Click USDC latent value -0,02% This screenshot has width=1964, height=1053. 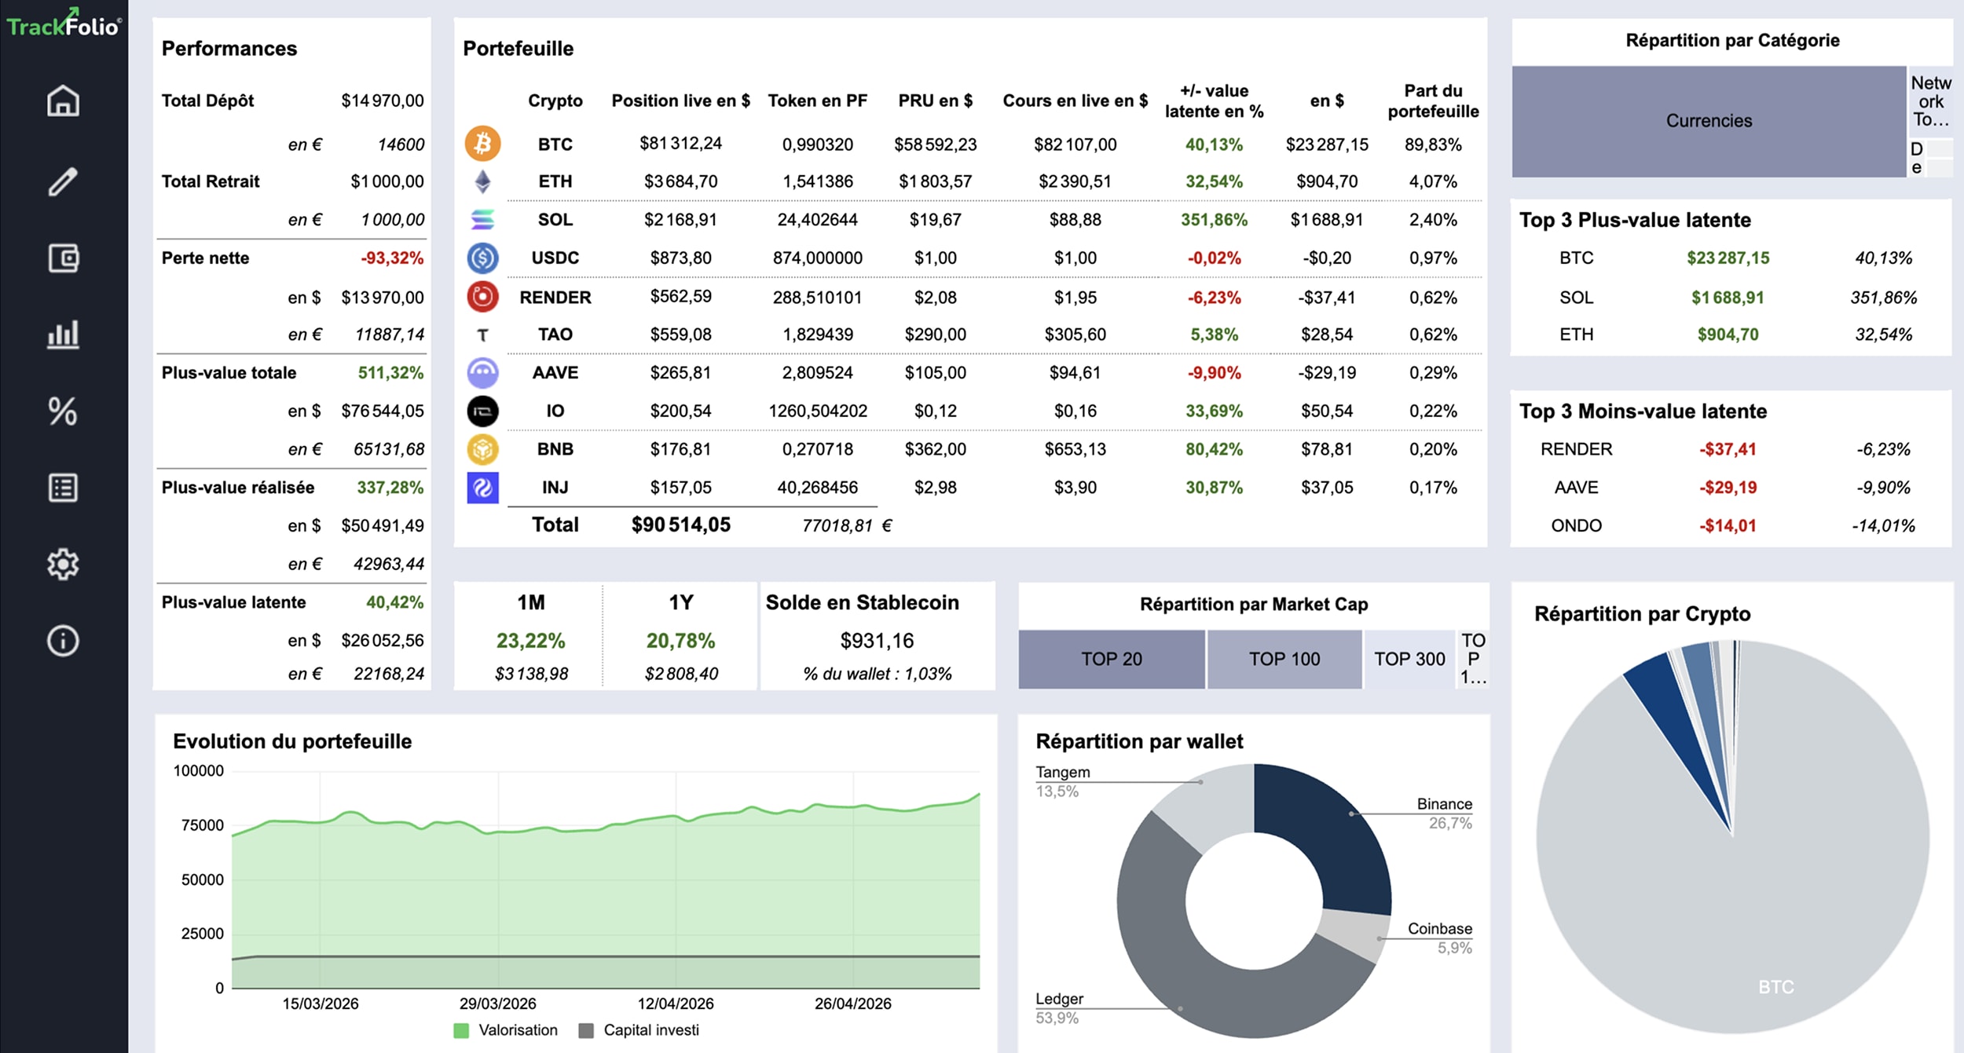[x=1214, y=258]
